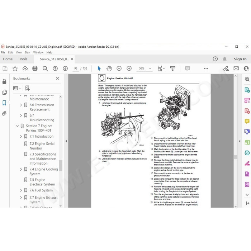Switch to the Tools tab

point(23,59)
